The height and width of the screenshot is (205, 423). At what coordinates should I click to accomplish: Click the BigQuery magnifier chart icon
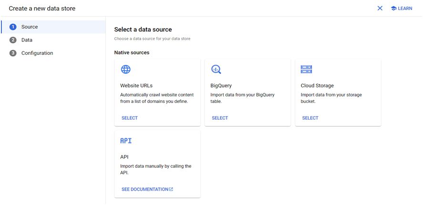(x=216, y=70)
